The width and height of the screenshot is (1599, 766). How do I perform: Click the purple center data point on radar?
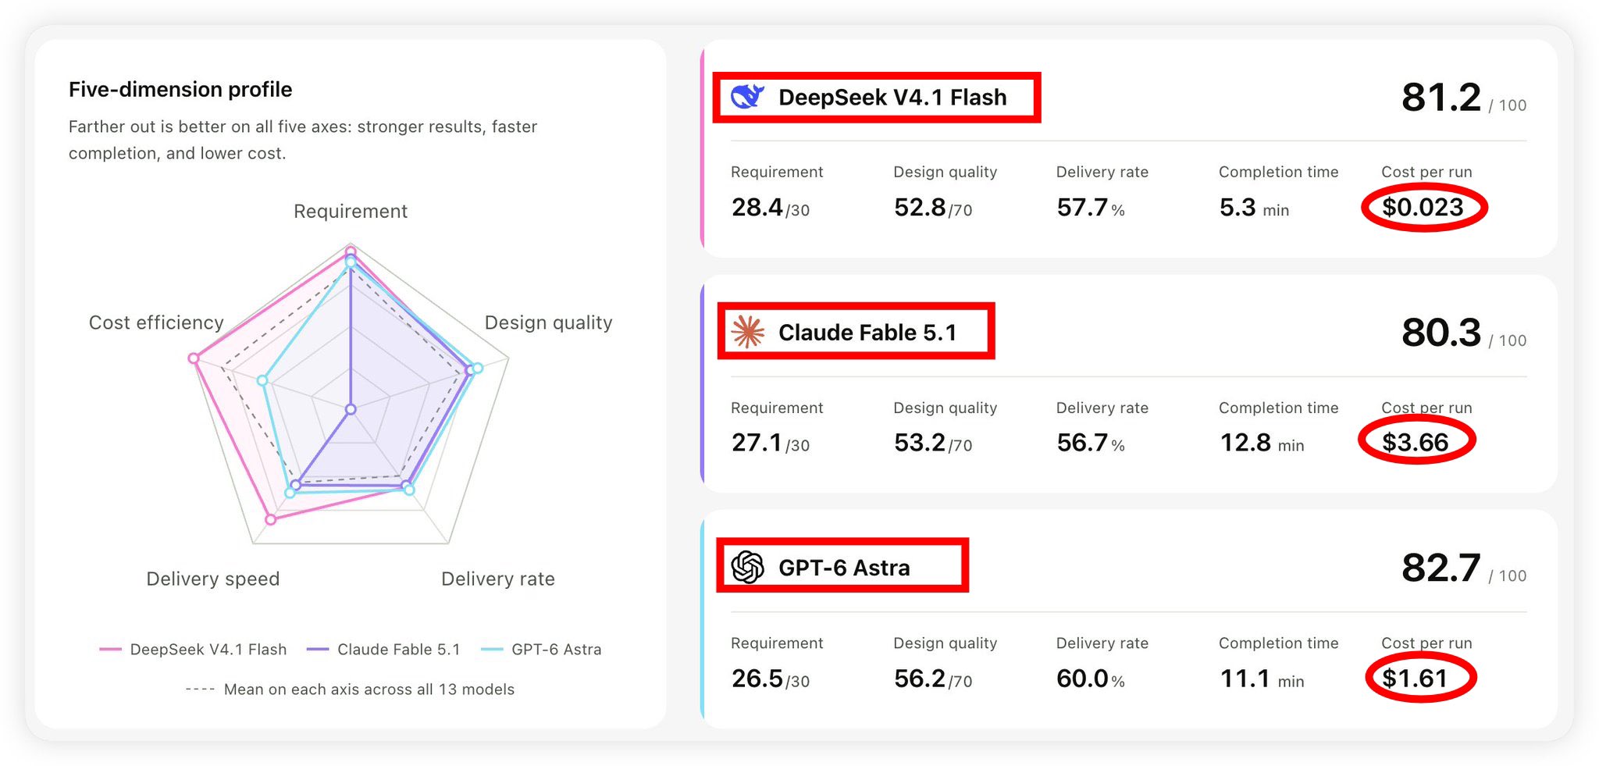pyautogui.click(x=351, y=409)
